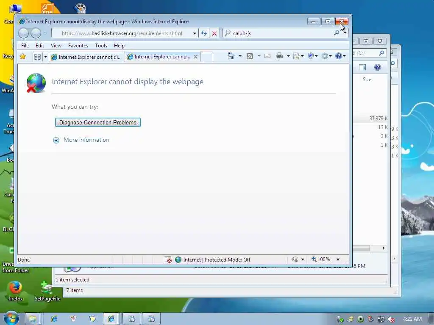Open the Safety shield menu icon
This screenshot has width=434, height=325.
[x=311, y=56]
